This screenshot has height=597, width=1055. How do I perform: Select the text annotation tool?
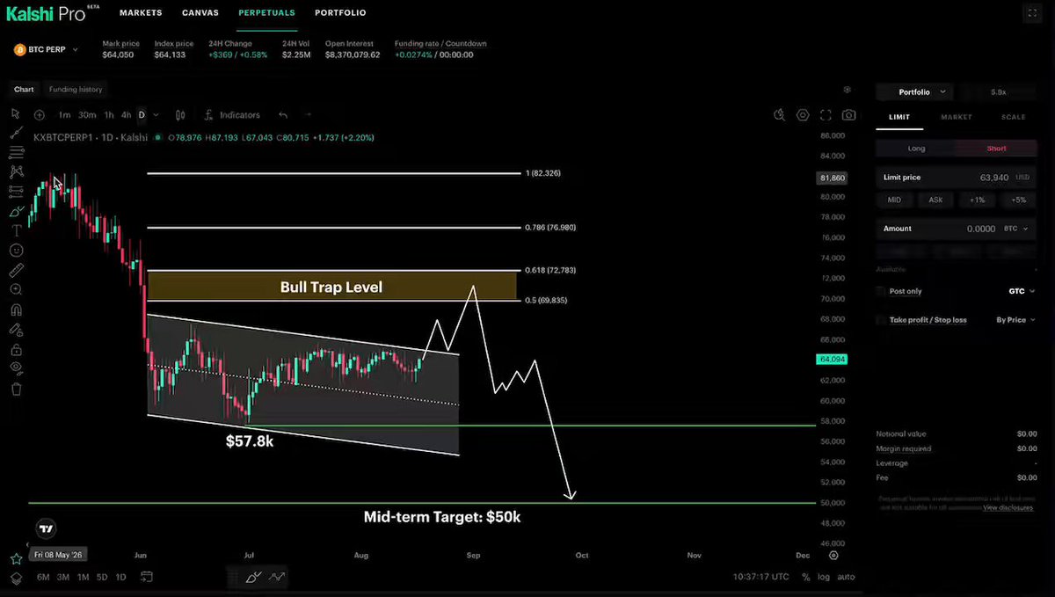(16, 230)
